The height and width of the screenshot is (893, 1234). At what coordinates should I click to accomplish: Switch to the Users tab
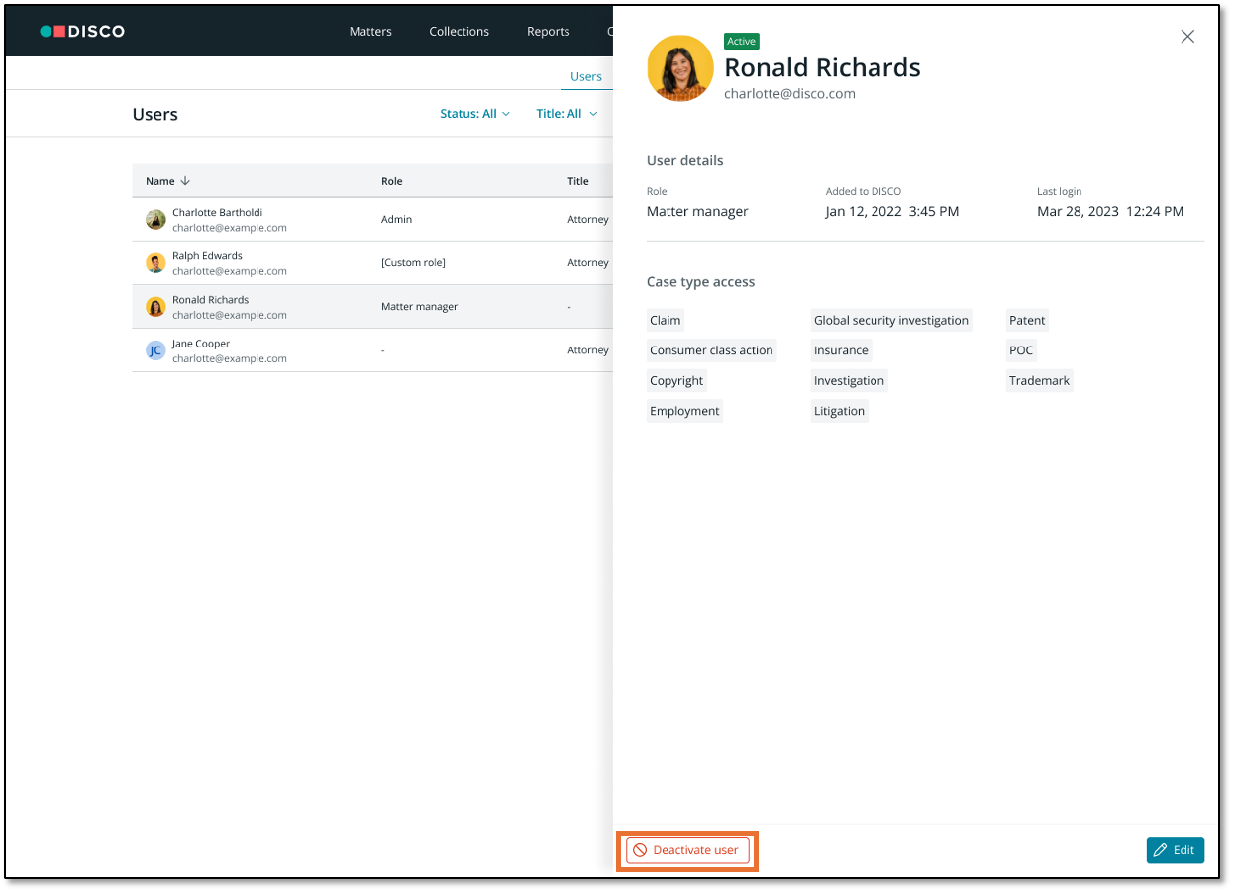click(x=585, y=76)
